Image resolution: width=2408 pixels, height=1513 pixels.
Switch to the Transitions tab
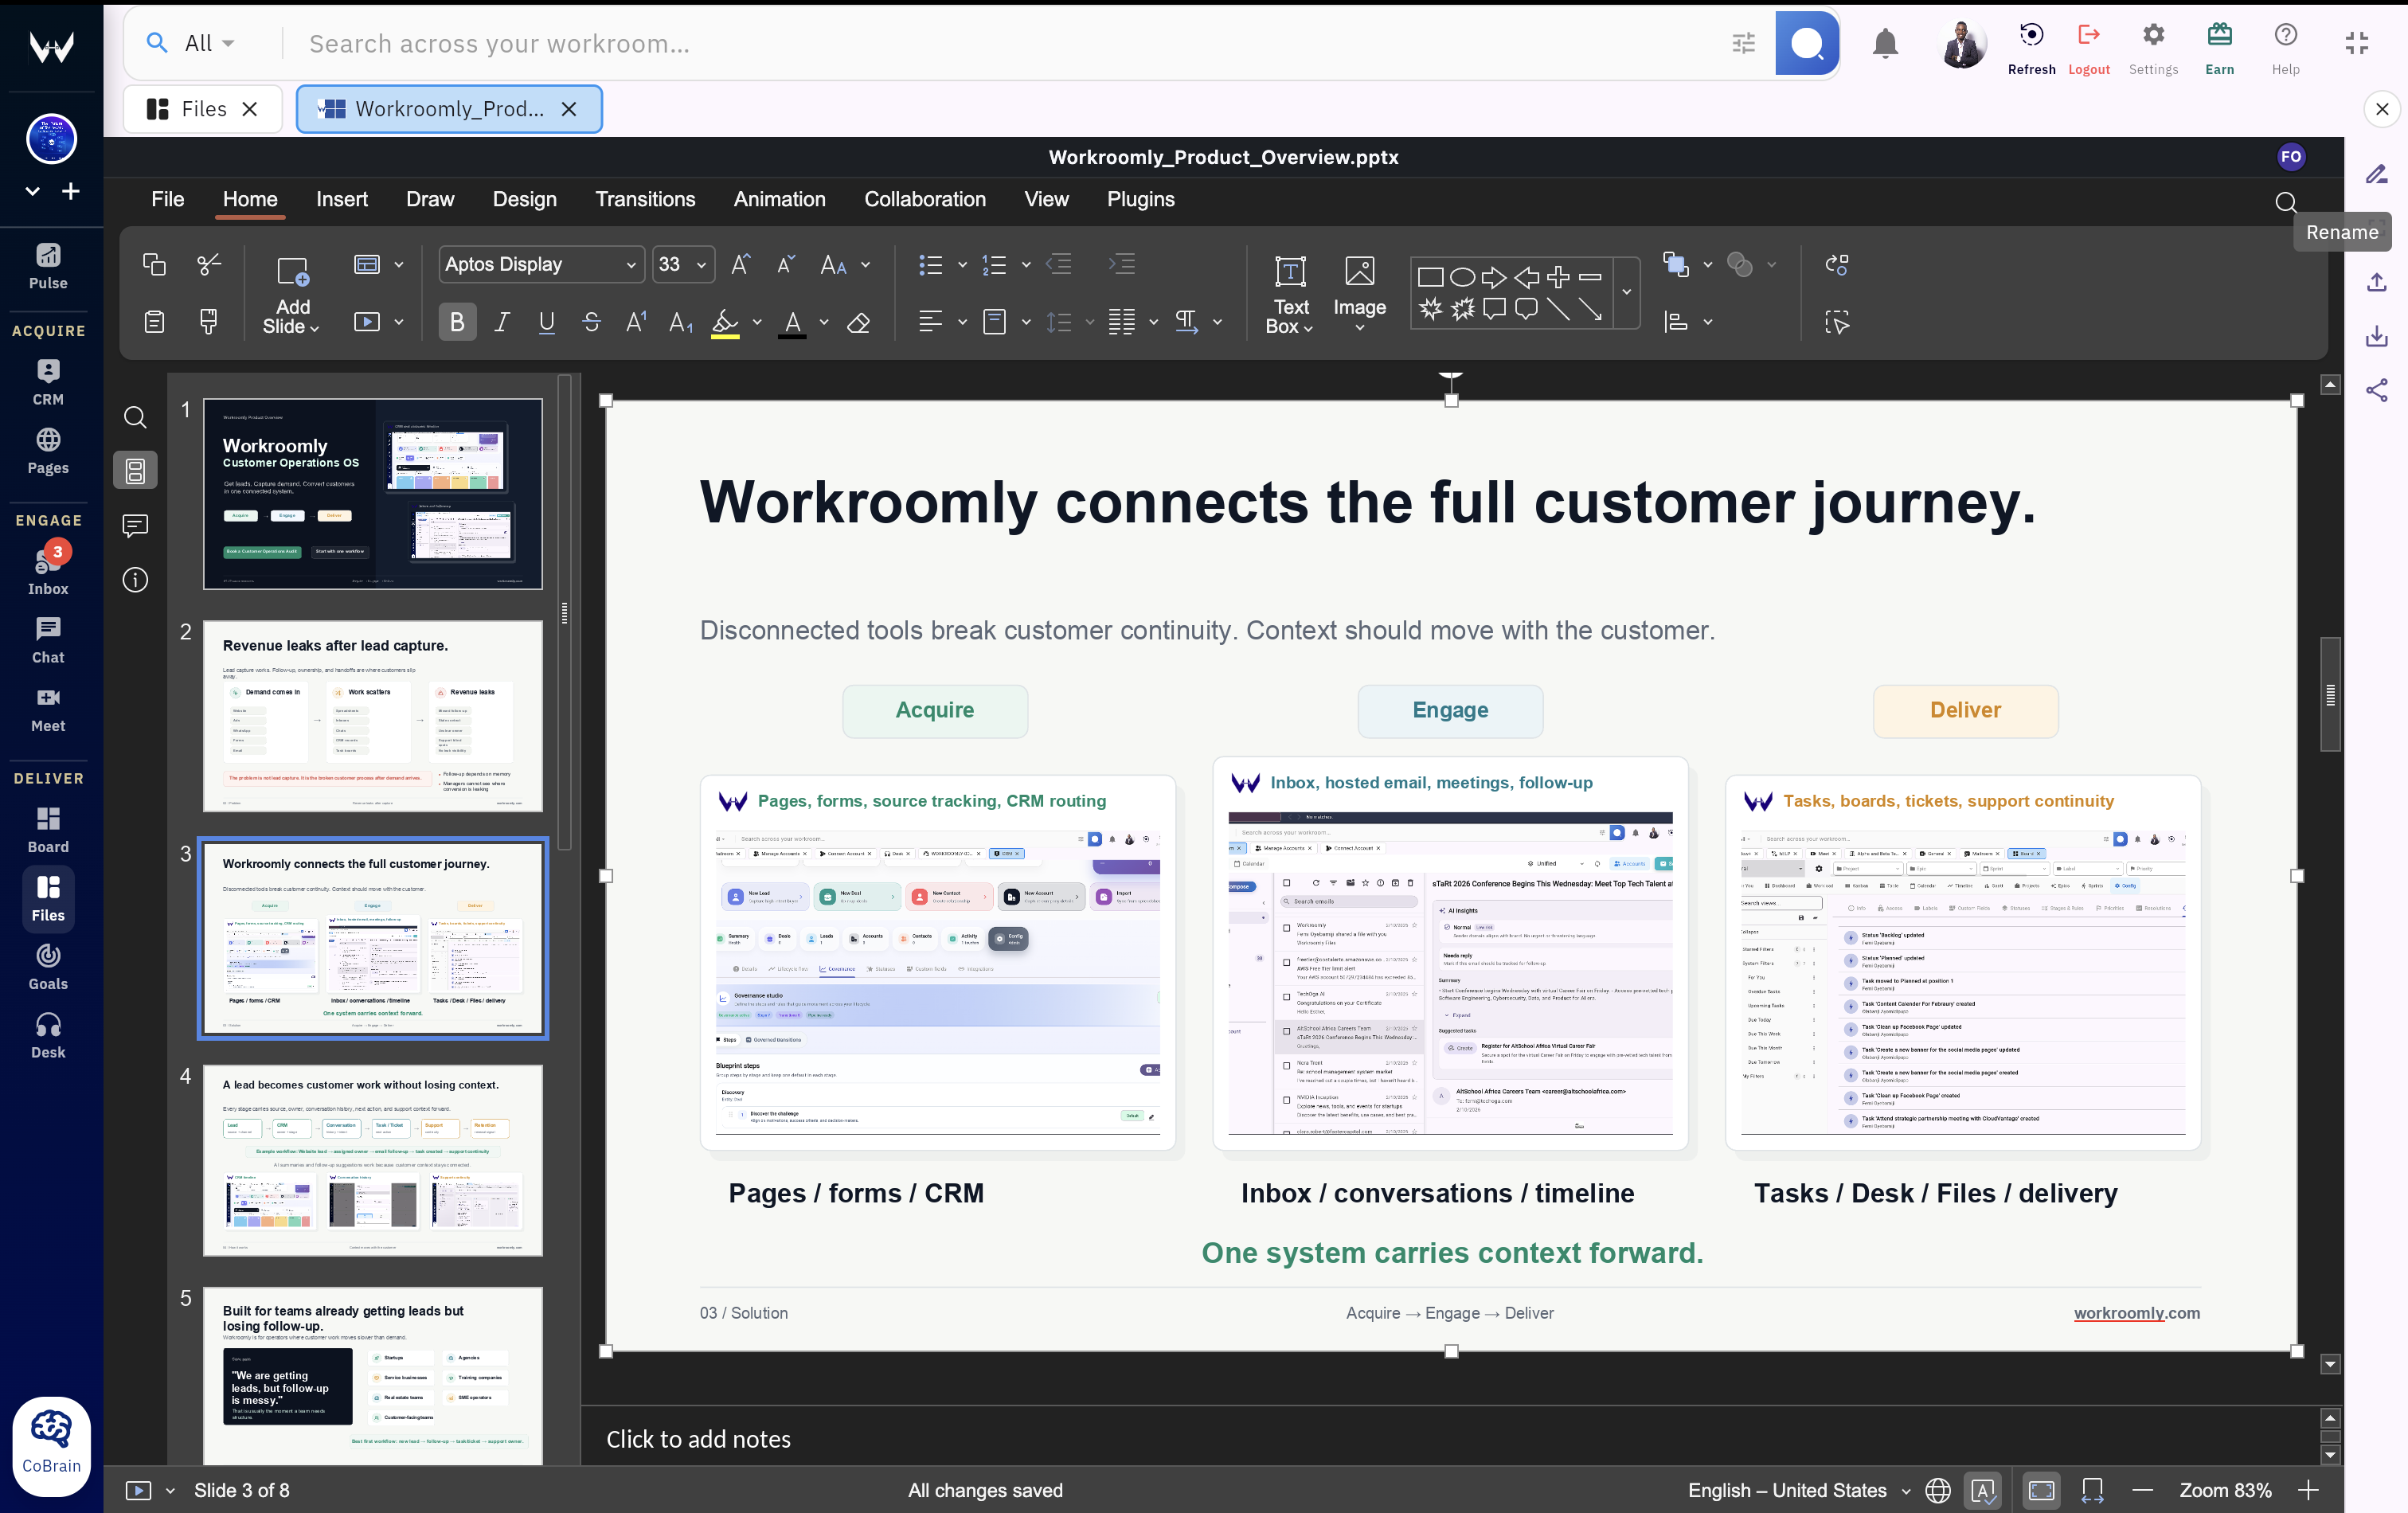click(645, 199)
